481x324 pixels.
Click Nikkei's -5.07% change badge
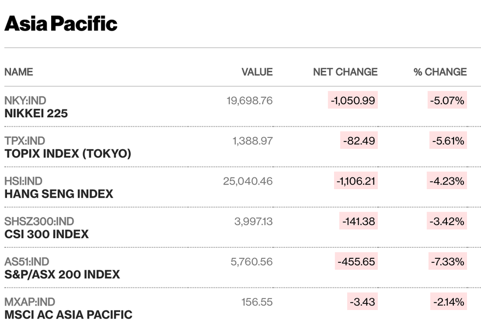click(x=447, y=100)
